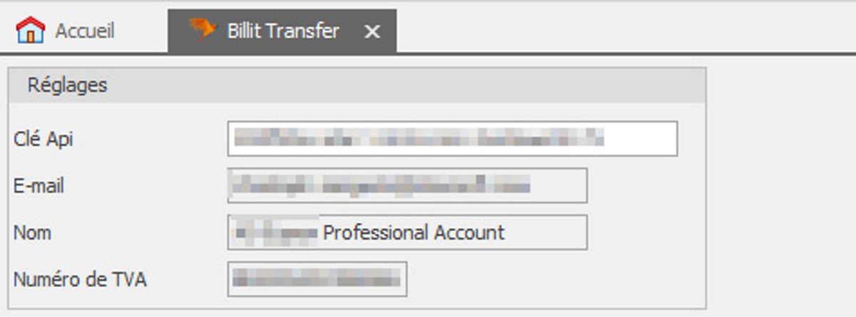
Task: Click the Clé Api label
Action: pyautogui.click(x=43, y=140)
